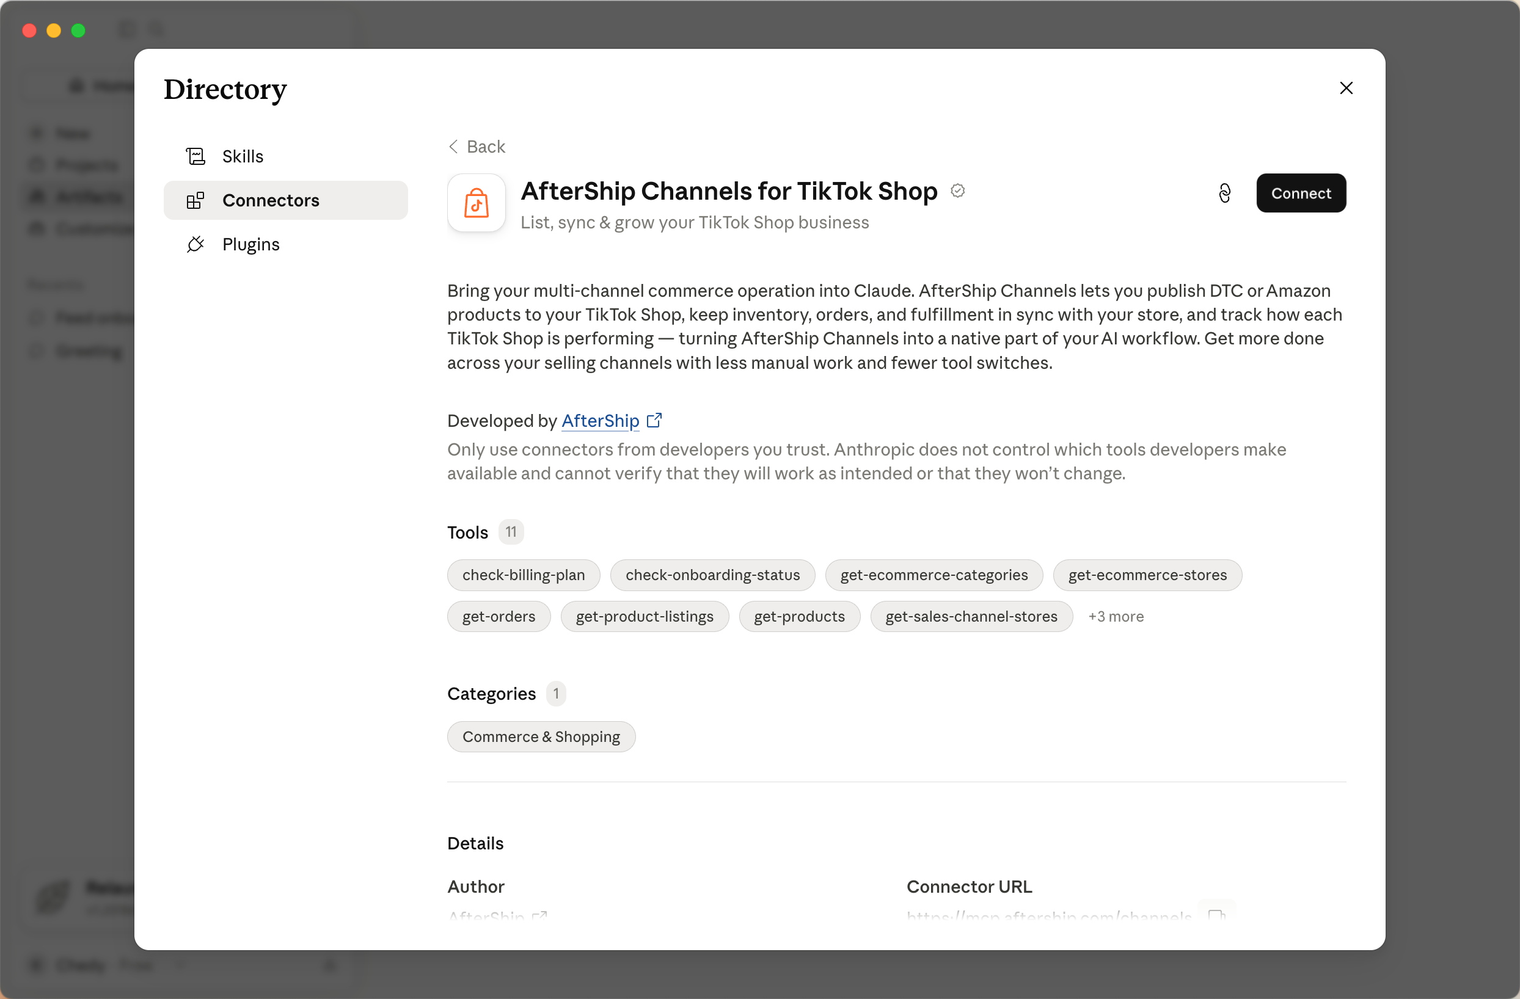Click the Connectors grid icon in sidebar

coord(195,200)
